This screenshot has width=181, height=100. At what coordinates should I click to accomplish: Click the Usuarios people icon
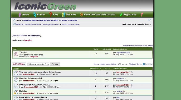(x=63, y=15)
